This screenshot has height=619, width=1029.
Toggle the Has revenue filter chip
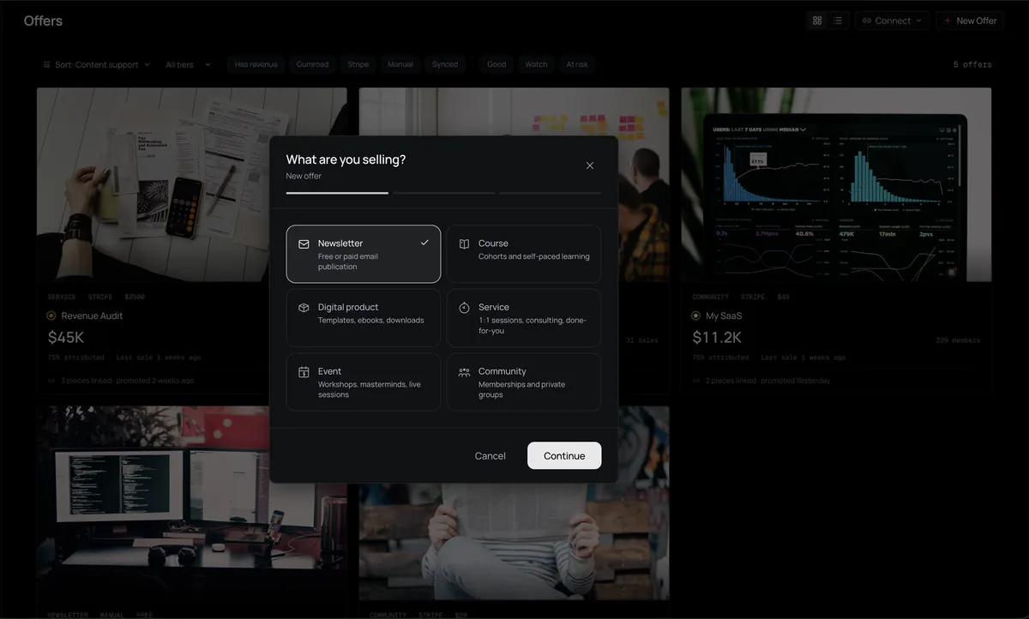click(256, 64)
